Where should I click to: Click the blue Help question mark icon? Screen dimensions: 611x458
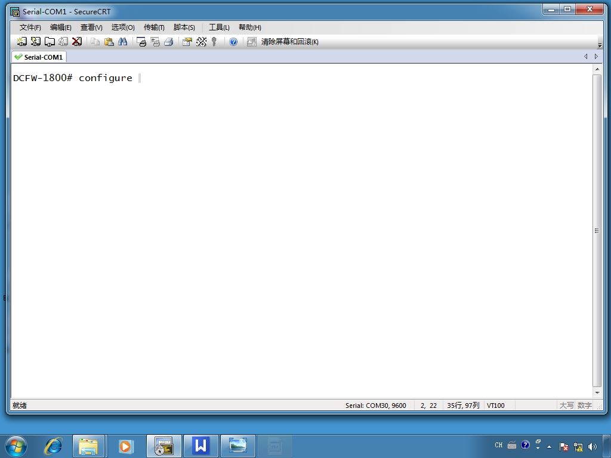coord(233,42)
